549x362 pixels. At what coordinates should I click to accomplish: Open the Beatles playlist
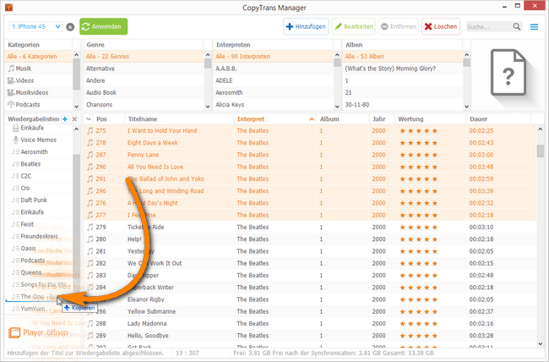(39, 164)
